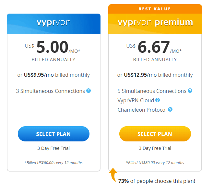This screenshot has width=213, height=189.
Task: Click the yellow Select Plan button
Action: [155, 134]
